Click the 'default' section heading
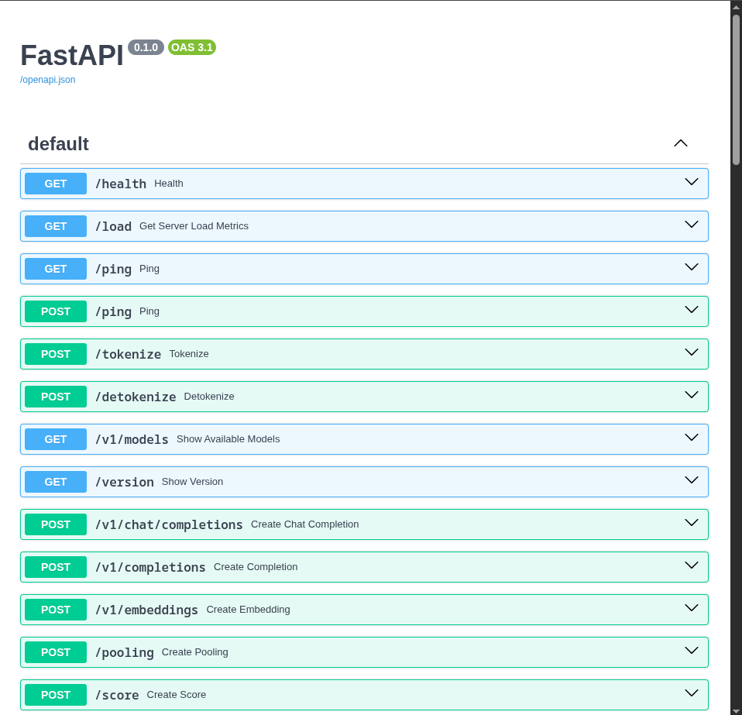 (x=58, y=144)
